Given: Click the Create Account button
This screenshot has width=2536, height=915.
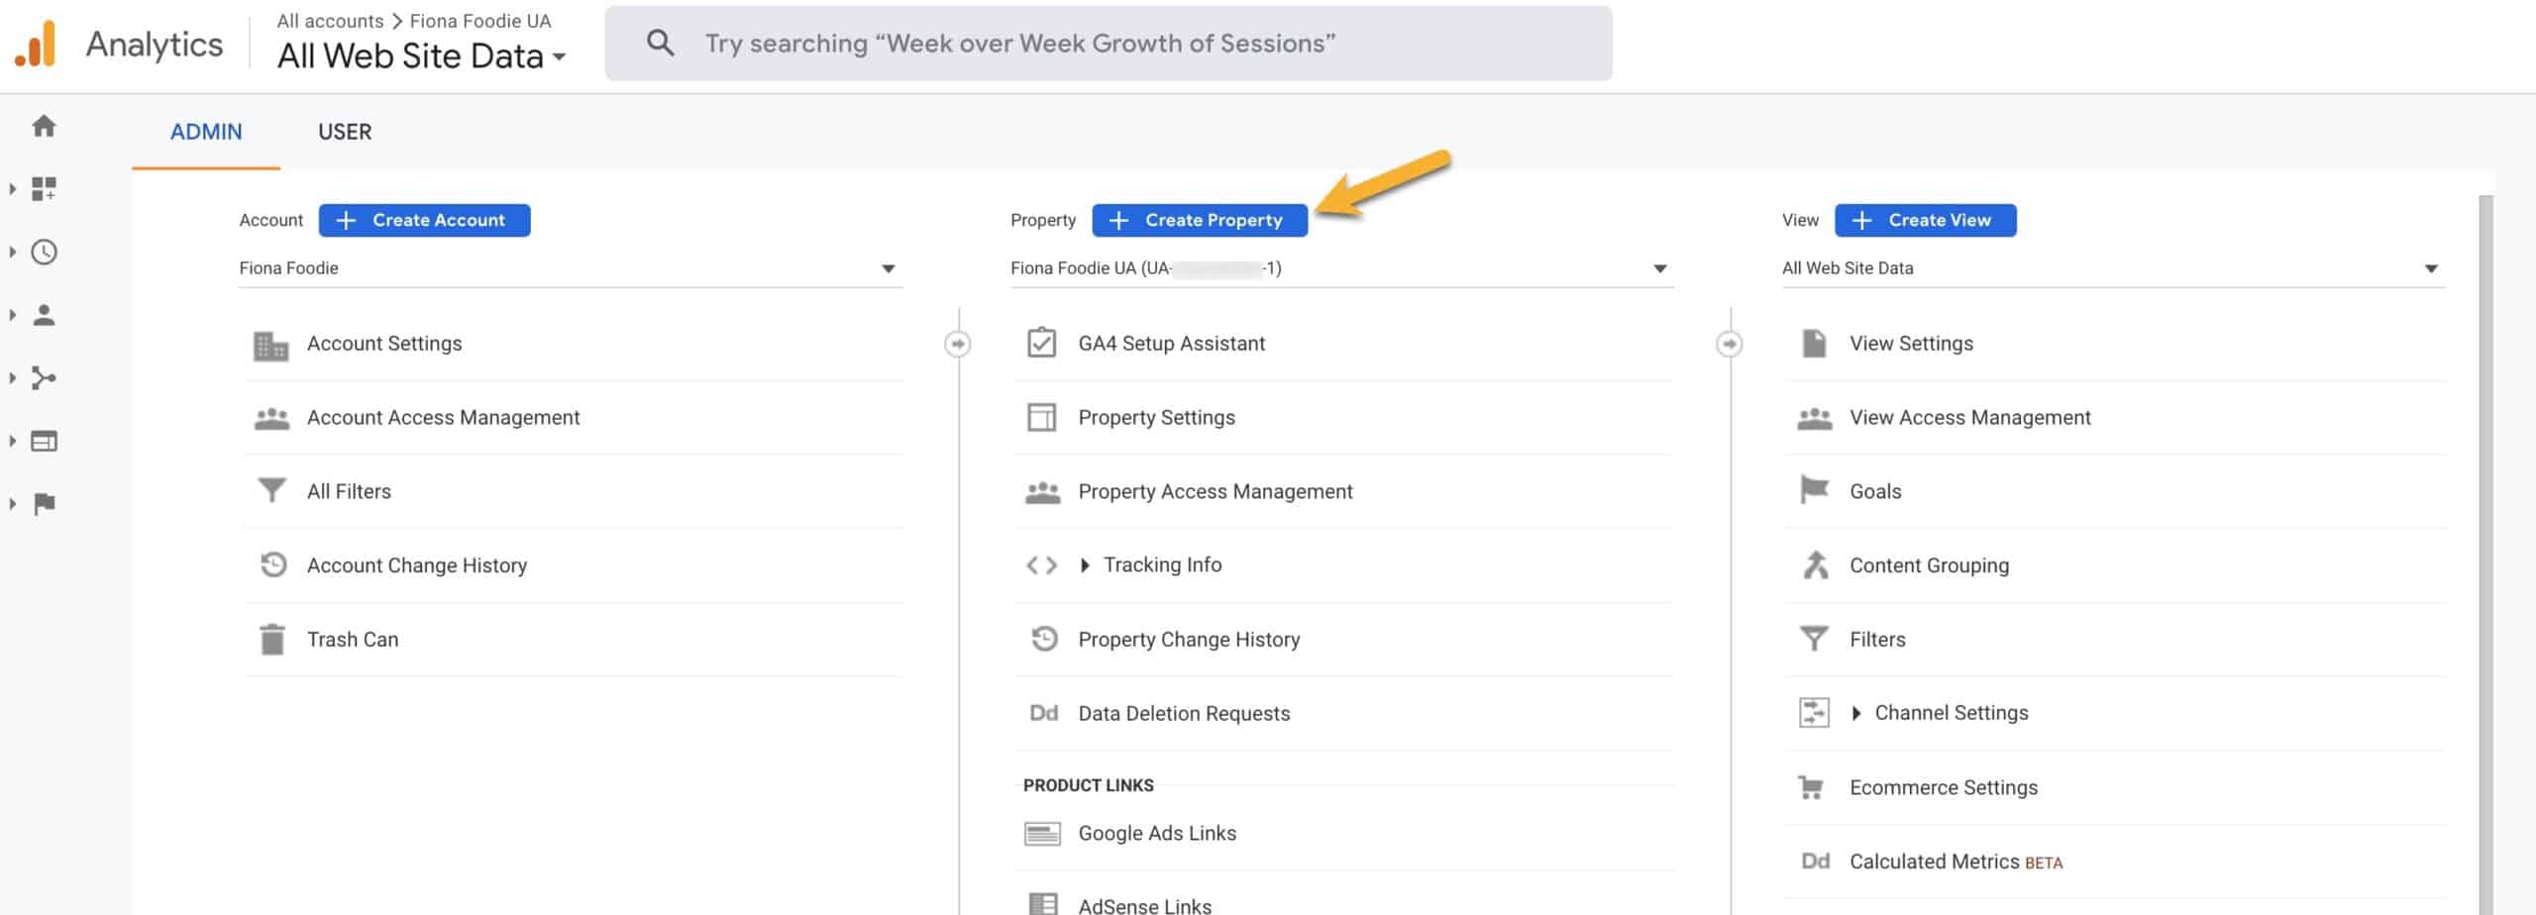Looking at the screenshot, I should click(x=424, y=220).
